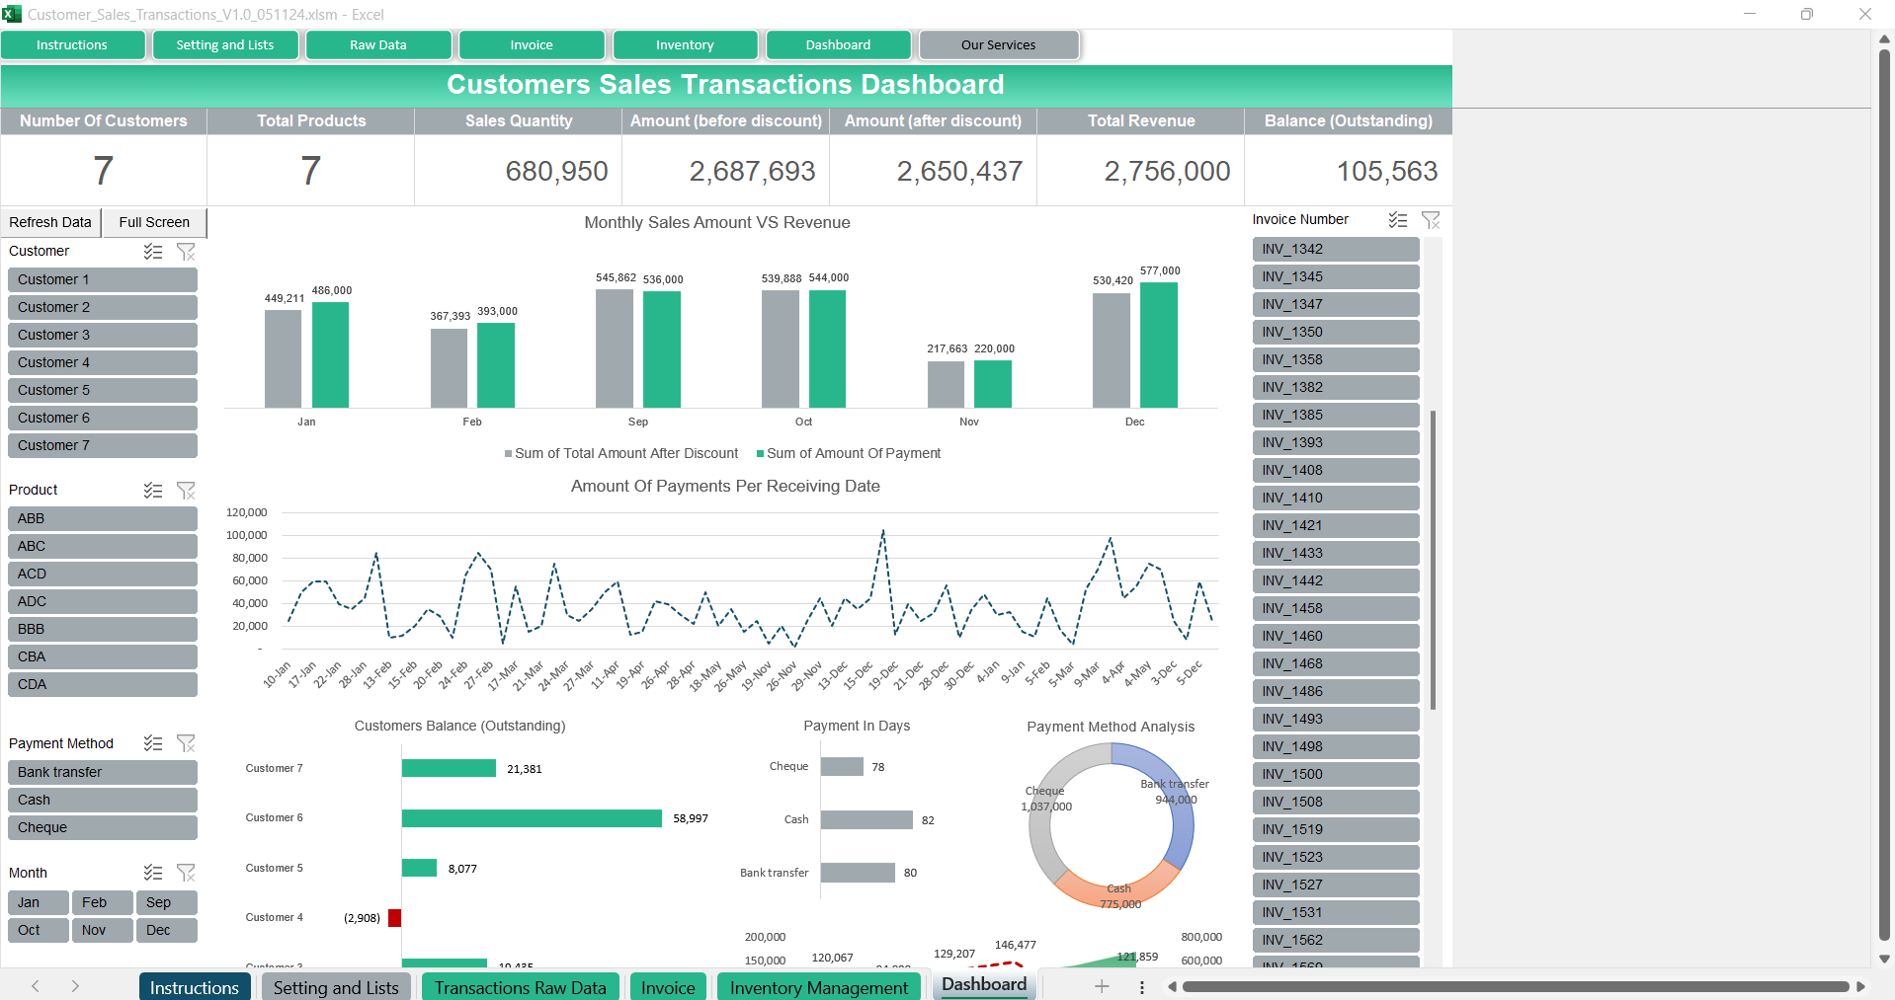Screen dimensions: 1895x1000
Task: Toggle the Nov month filter
Action: click(101, 930)
